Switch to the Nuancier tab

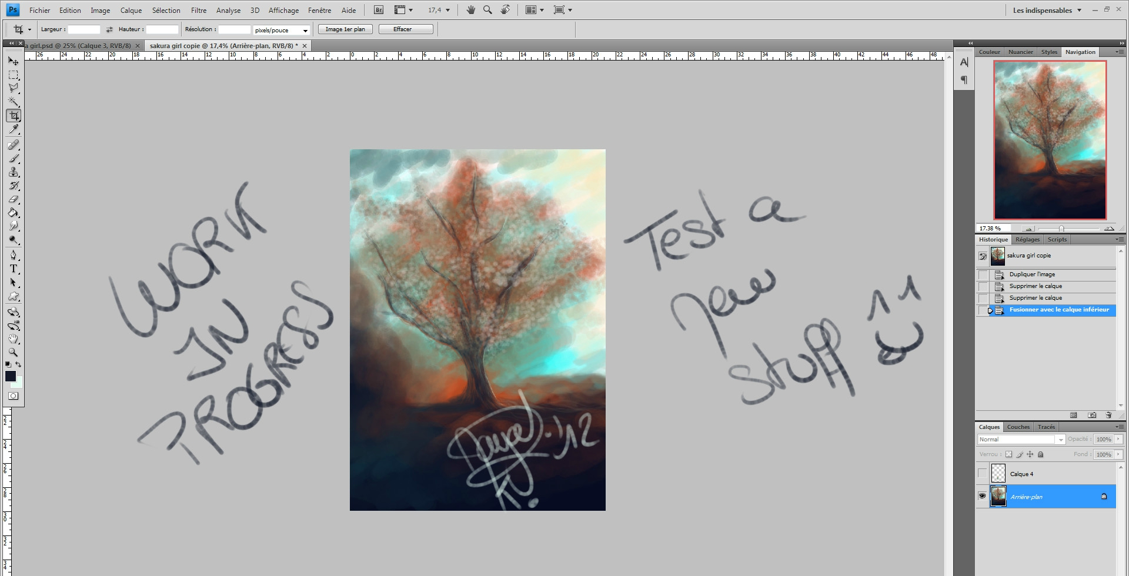(1021, 52)
